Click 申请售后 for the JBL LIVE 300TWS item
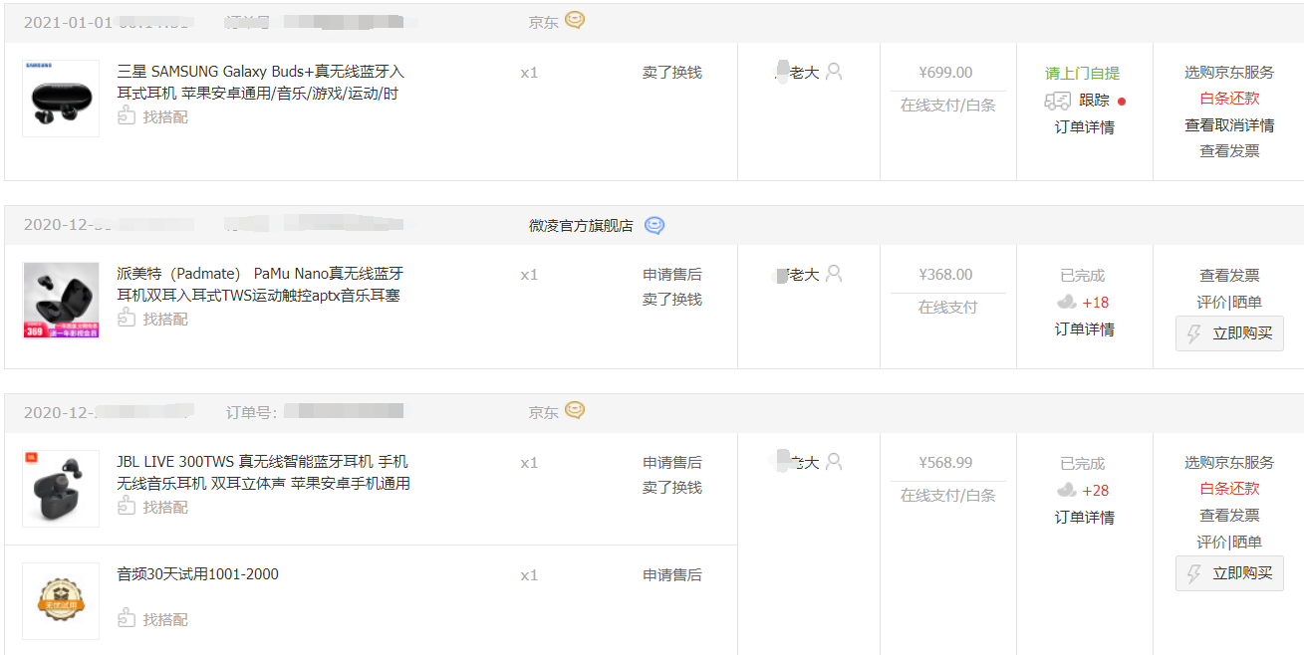Viewport: 1304px width, 655px height. [672, 463]
